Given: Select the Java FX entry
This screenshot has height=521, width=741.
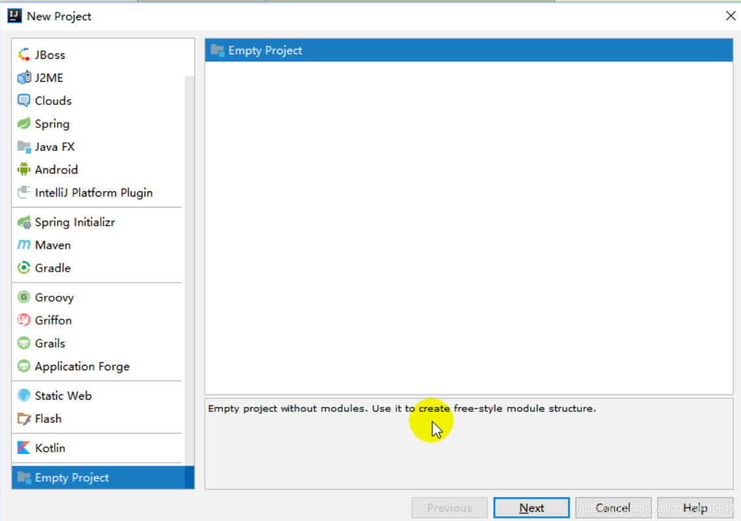Looking at the screenshot, I should tap(98, 147).
